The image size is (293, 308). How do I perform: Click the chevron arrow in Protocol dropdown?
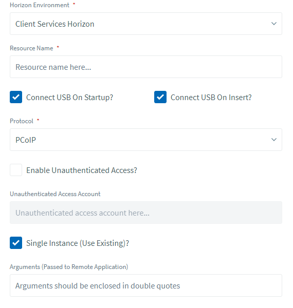point(274,140)
